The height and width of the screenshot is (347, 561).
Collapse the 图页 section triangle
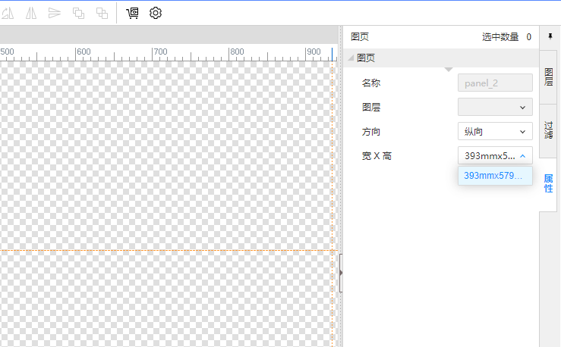(351, 58)
